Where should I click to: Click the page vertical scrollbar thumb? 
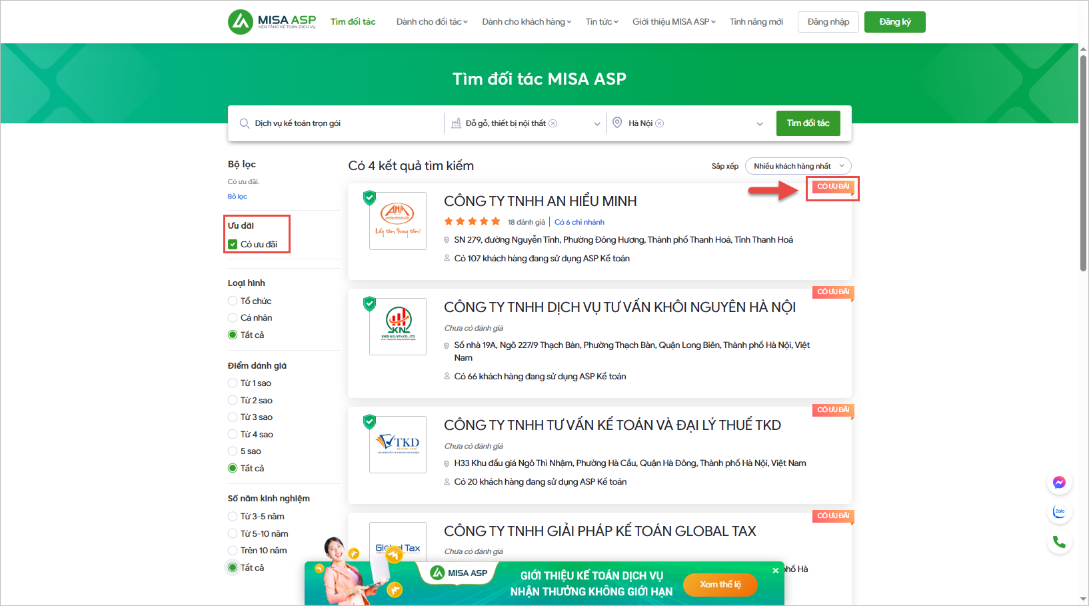coord(1083,163)
